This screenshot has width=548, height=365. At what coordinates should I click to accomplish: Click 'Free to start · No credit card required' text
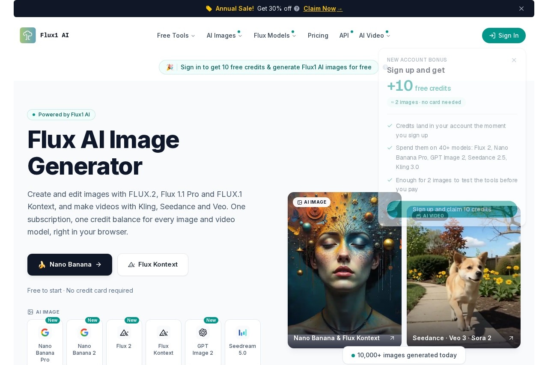point(80,291)
